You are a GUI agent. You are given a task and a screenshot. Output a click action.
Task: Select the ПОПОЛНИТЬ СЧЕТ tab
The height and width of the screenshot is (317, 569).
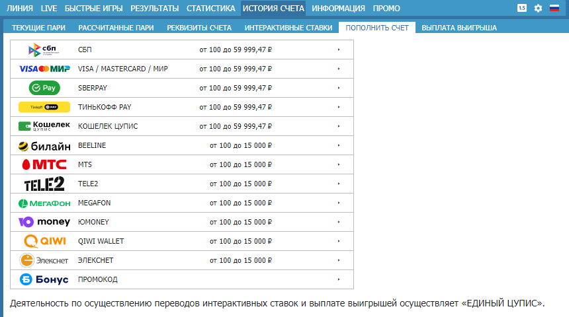377,28
